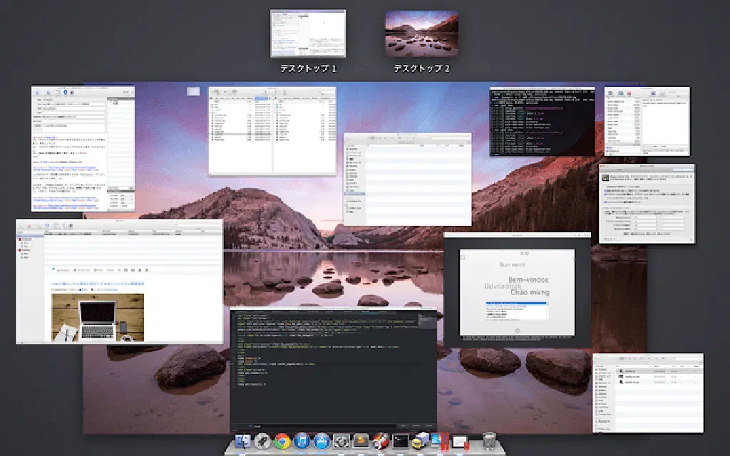Launch Launchpad from the Dock
This screenshot has width=730, height=456.
coord(263,442)
